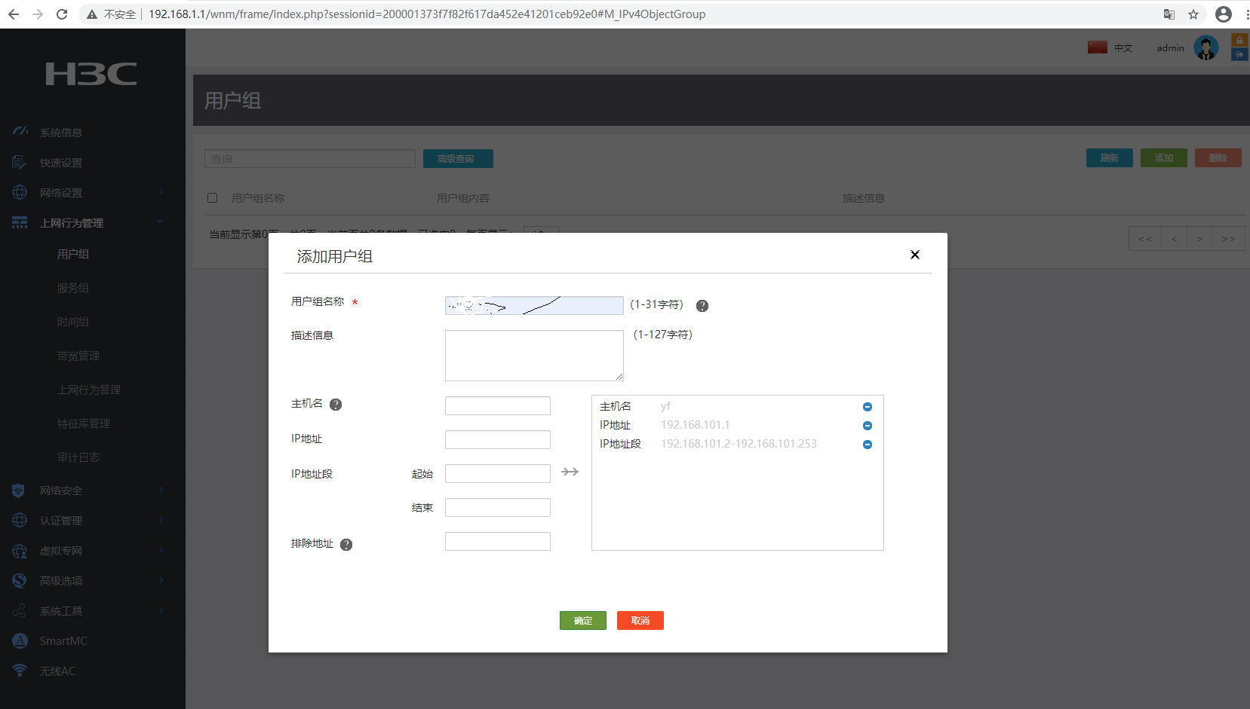Viewport: 1250px width, 709px height.
Task: Remove the IP地址段 range entry
Action: tap(867, 445)
